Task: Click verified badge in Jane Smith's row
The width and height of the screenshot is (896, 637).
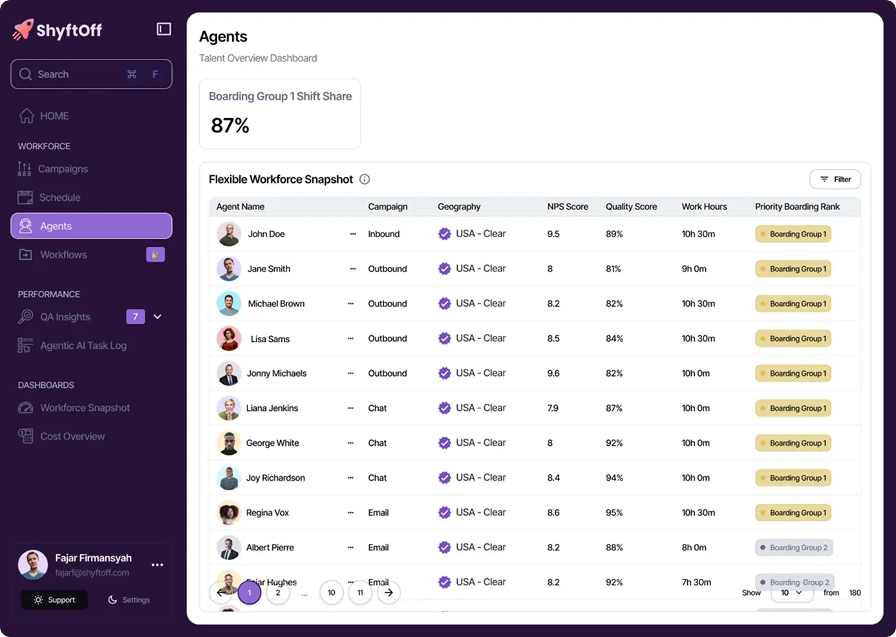Action: tap(444, 269)
